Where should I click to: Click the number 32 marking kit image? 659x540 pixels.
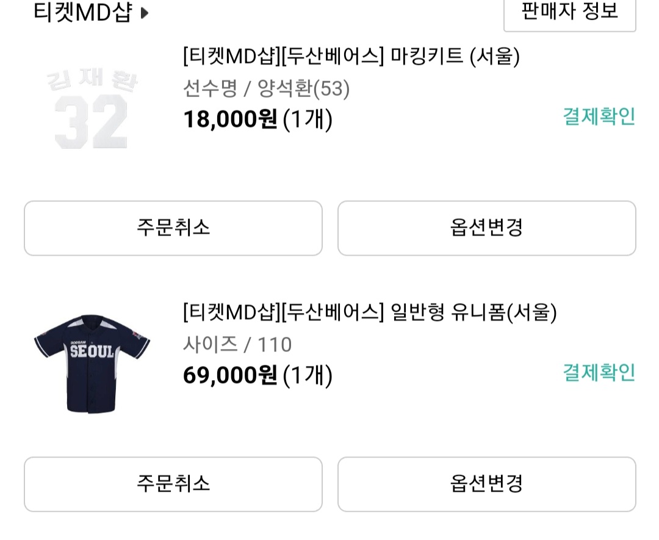coord(91,123)
